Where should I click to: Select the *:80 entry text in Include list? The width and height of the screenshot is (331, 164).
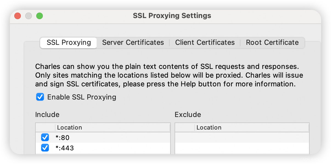pos(63,138)
